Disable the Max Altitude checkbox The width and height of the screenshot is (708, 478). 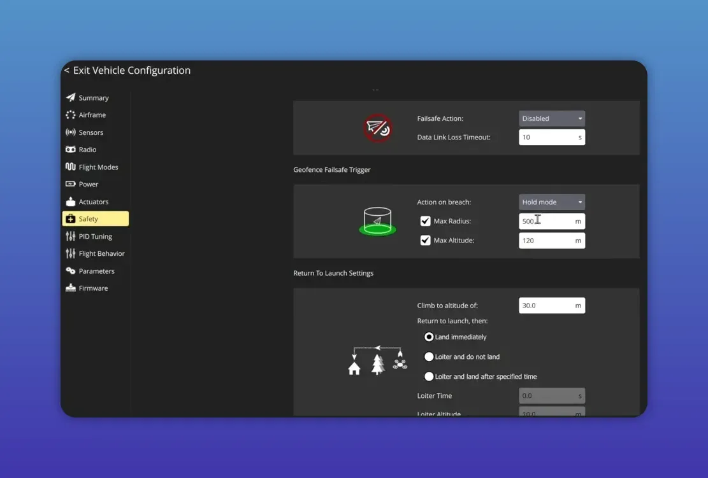(x=425, y=240)
